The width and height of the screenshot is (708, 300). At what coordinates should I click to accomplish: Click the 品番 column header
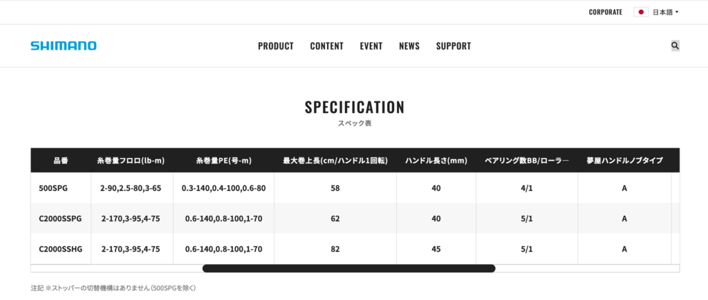click(x=61, y=161)
